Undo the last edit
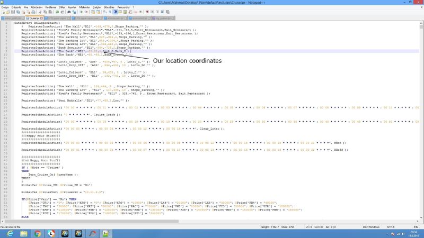Screen dimensions: 424x238 57,12
